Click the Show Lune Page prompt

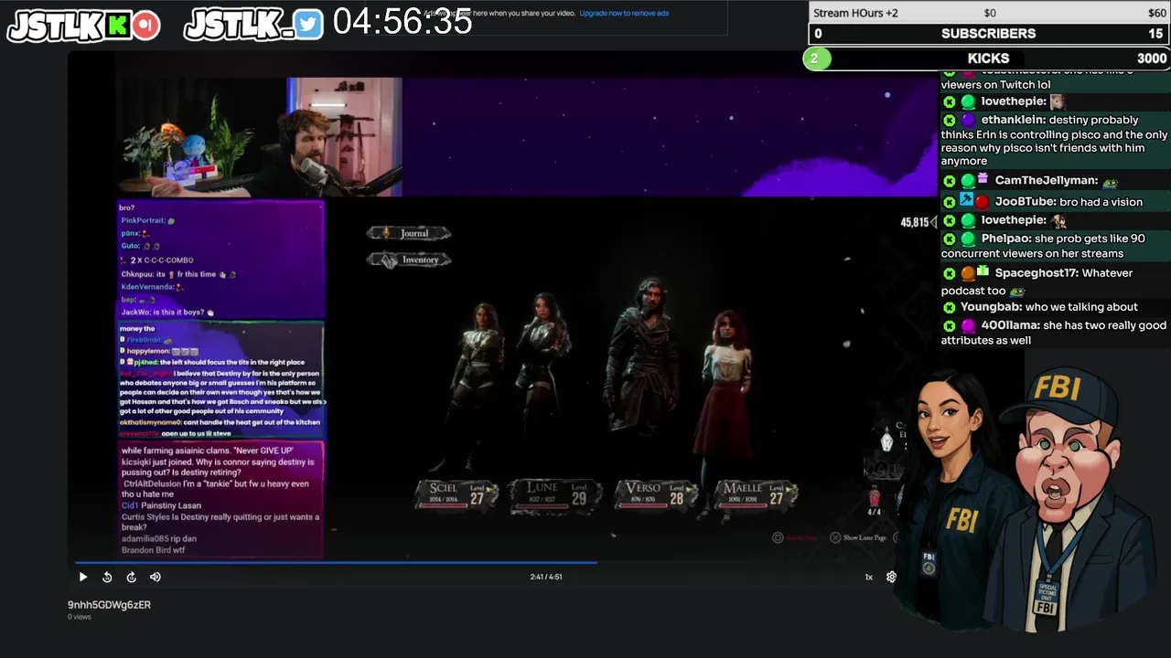858,537
